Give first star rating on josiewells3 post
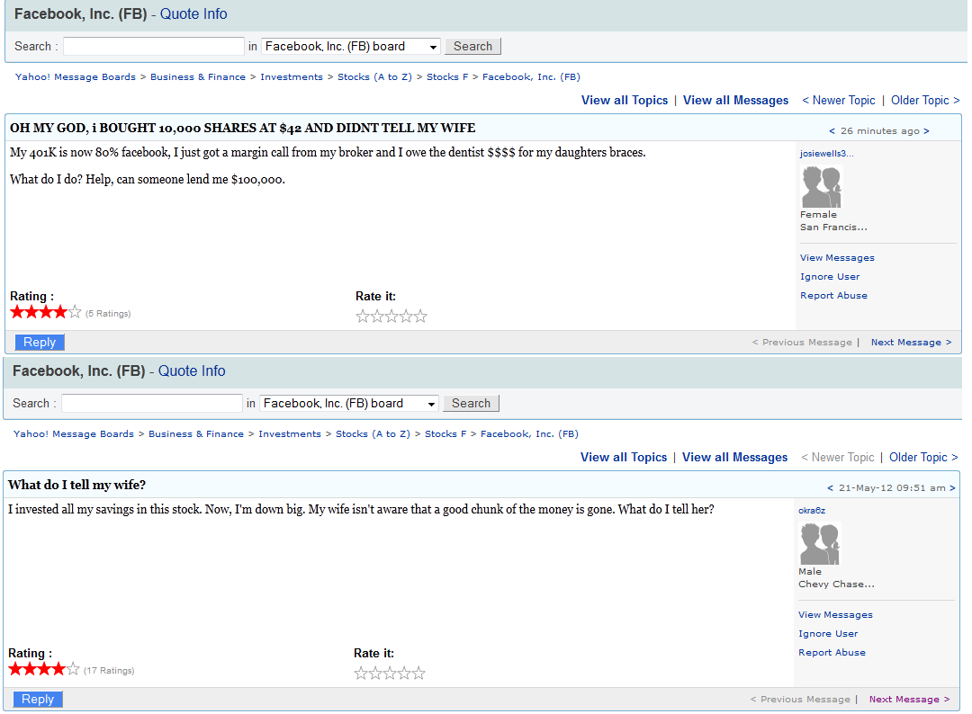972x714 pixels. pos(363,317)
